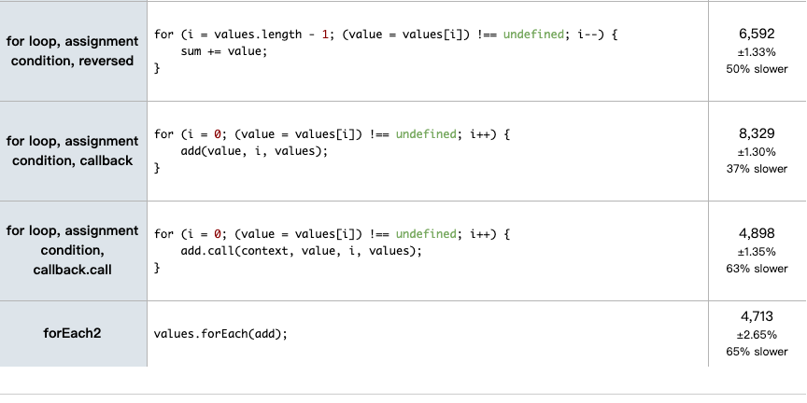The width and height of the screenshot is (807, 403).
Task: Select the "for loop, assignment condition, callback" label
Action: [72, 151]
